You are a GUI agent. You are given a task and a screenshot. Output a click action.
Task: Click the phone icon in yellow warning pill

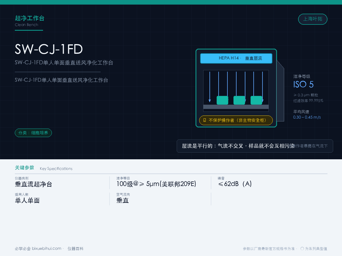coord(205,120)
